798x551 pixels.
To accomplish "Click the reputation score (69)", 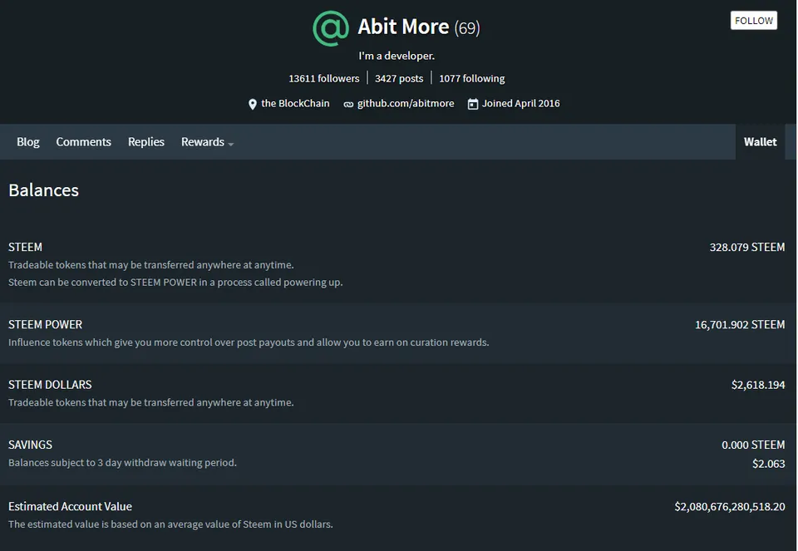I will 467,27.
